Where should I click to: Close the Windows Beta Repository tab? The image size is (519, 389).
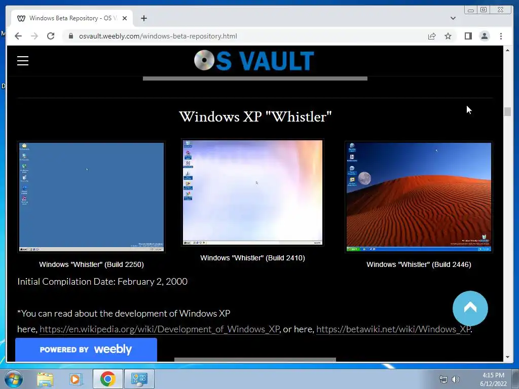point(125,19)
